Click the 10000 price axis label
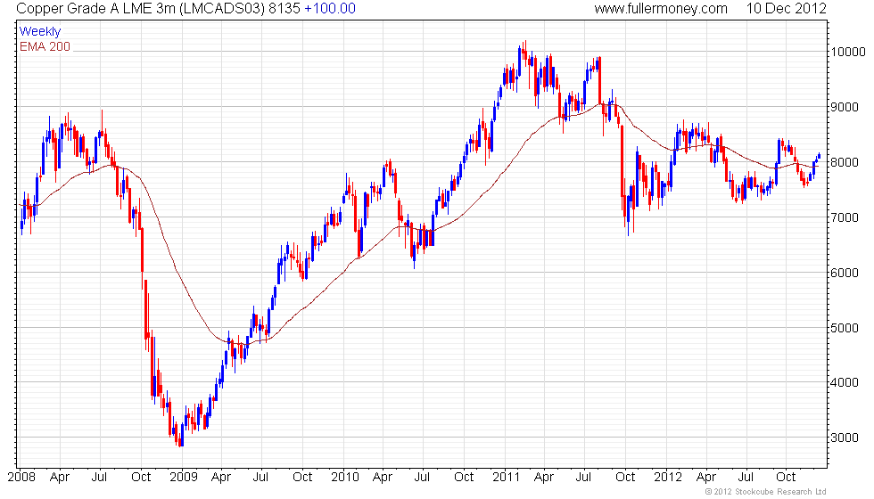 coord(848,52)
